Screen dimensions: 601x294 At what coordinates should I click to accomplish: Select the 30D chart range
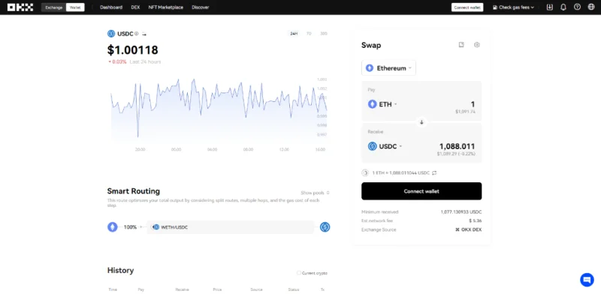pos(324,34)
